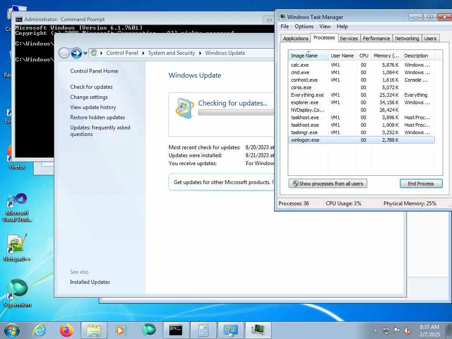This screenshot has height=339, width=452.
Task: Click the Task Manager title bar icon
Action: click(282, 17)
